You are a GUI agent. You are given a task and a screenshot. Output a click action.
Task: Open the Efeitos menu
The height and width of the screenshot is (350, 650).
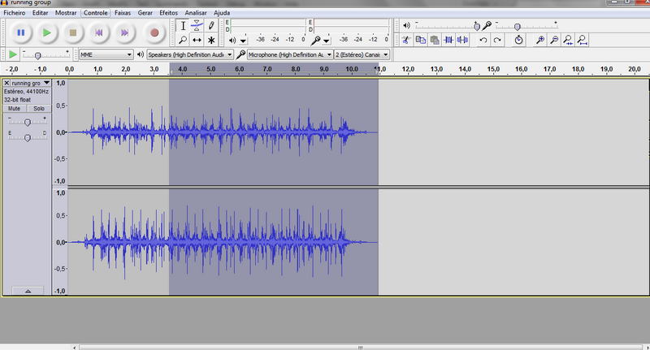tap(168, 13)
